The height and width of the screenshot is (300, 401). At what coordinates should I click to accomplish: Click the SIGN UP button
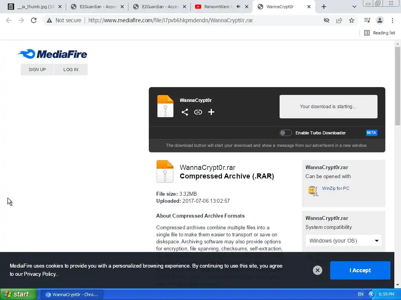point(37,70)
